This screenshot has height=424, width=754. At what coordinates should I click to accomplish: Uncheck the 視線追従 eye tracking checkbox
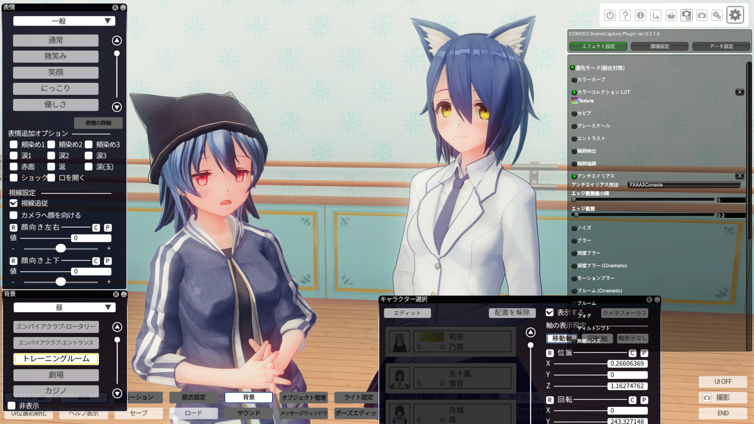pyautogui.click(x=14, y=203)
